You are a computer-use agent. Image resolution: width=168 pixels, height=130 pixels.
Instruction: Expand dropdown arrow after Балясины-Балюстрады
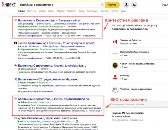pyautogui.click(x=65, y=27)
